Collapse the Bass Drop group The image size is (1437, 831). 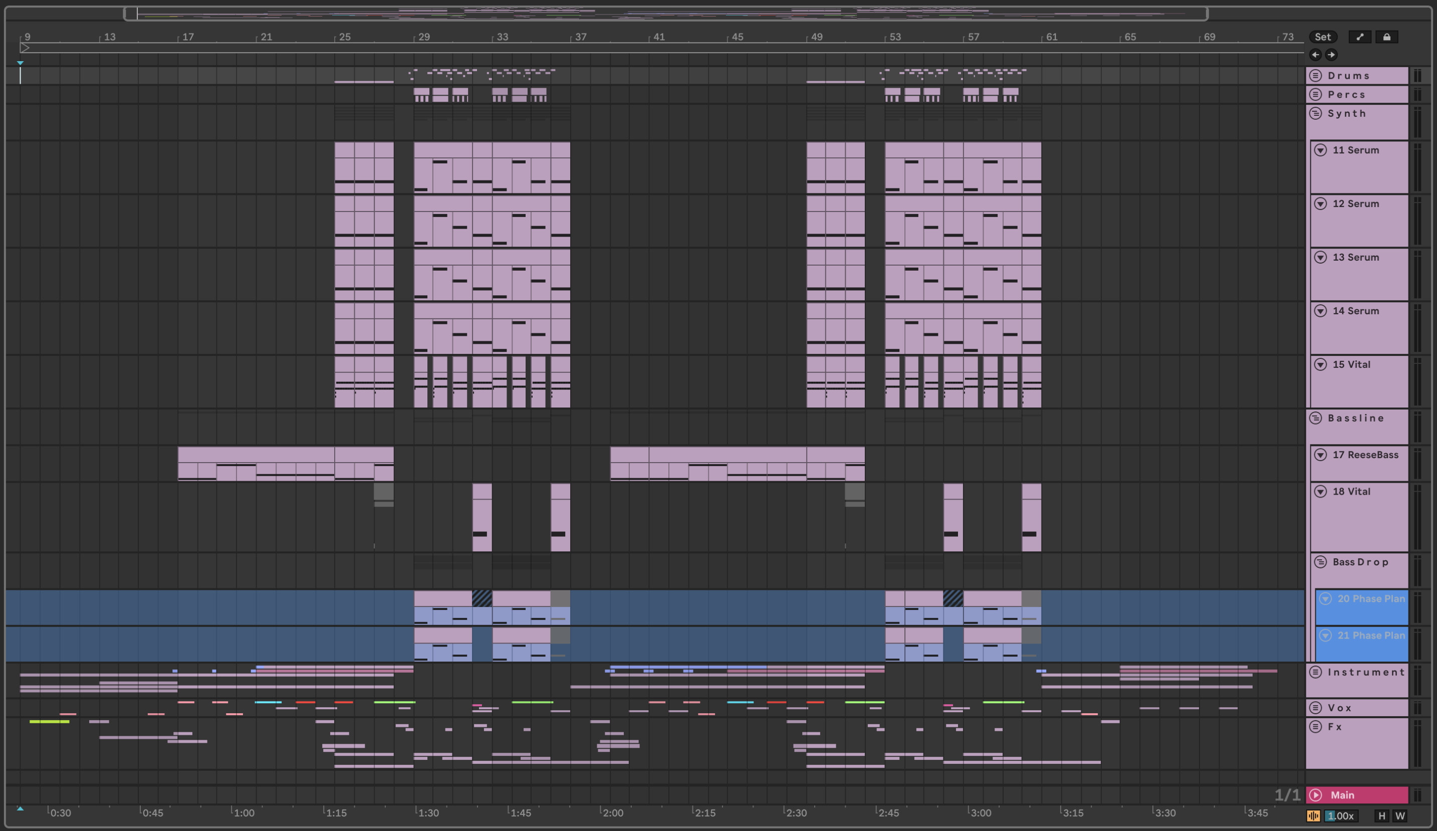coord(1321,562)
